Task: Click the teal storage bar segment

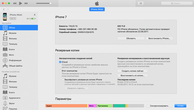Action: [x=119, y=106]
